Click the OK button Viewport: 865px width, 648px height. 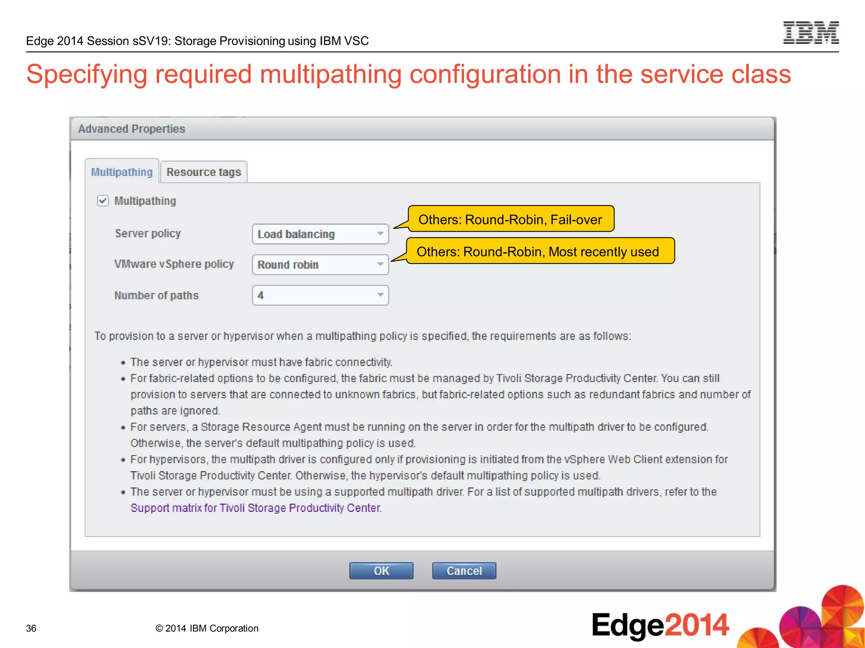pos(381,571)
